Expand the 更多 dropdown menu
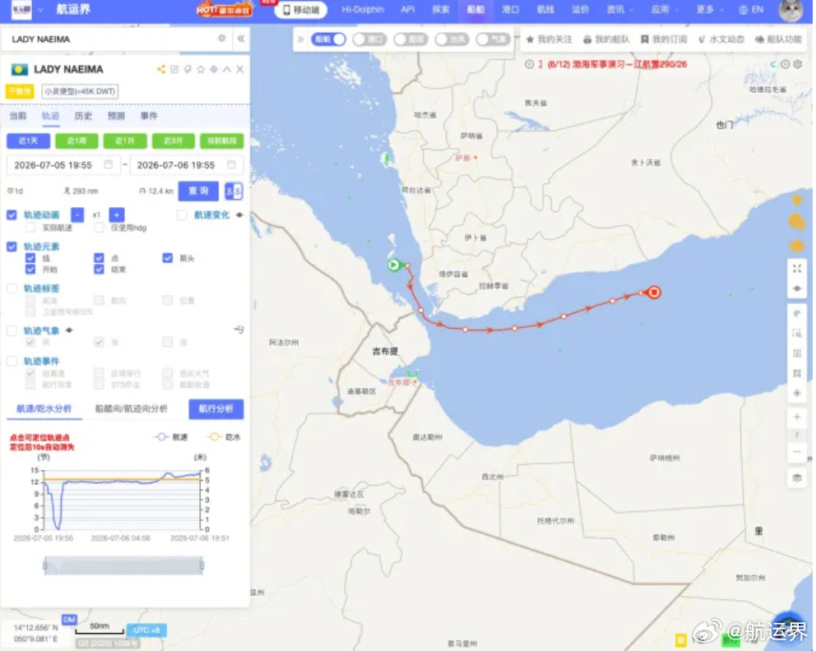This screenshot has width=816, height=651. tap(710, 9)
